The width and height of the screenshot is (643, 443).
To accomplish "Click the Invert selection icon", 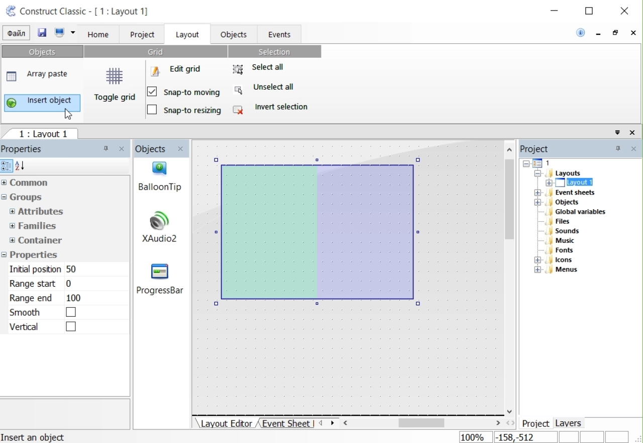I will pyautogui.click(x=238, y=110).
